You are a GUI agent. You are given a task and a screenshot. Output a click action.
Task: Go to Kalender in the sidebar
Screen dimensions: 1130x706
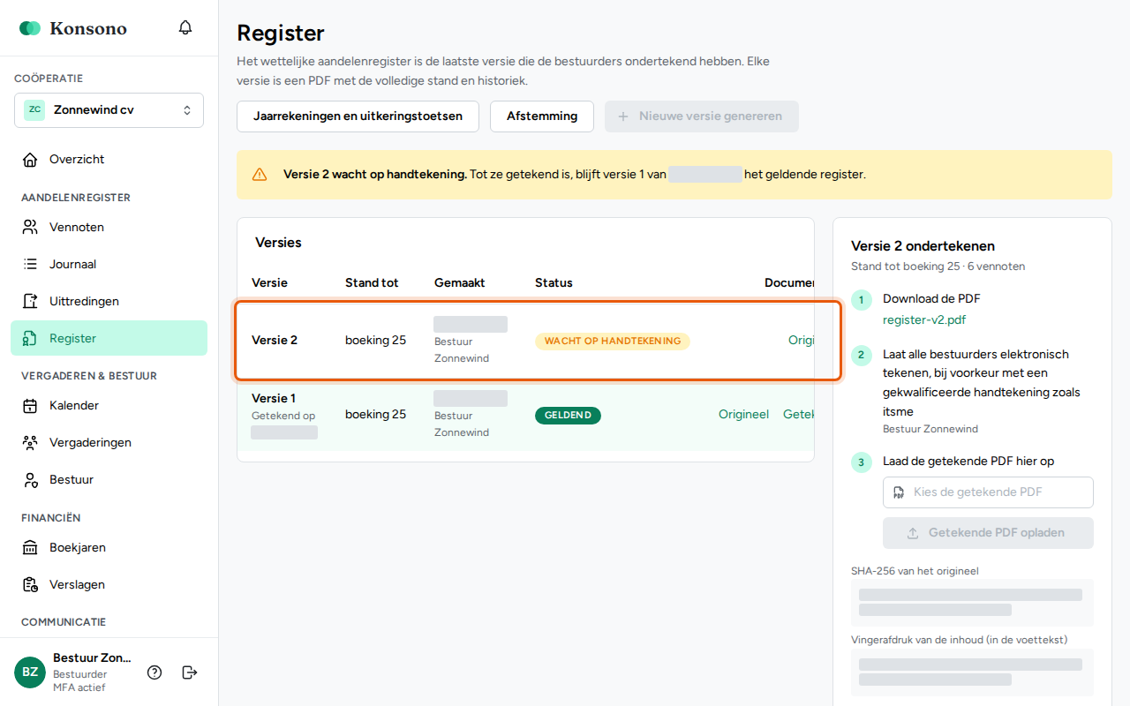tap(109, 406)
